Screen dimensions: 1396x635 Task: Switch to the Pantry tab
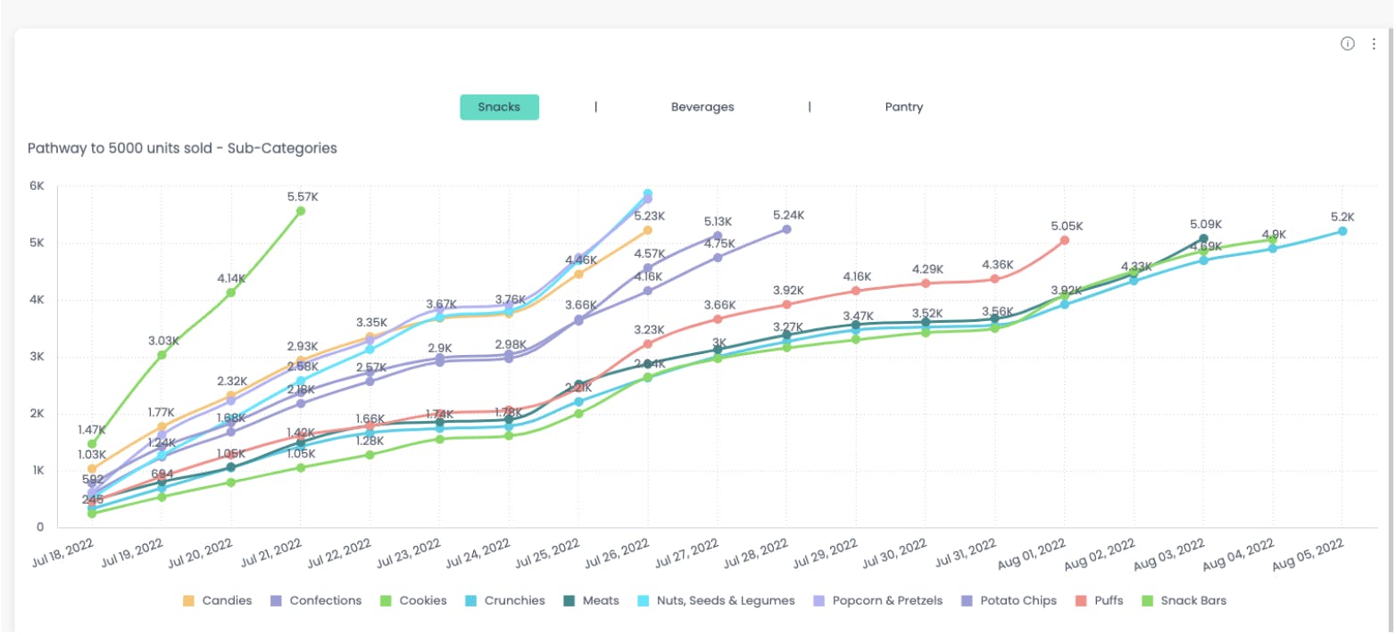tap(903, 106)
